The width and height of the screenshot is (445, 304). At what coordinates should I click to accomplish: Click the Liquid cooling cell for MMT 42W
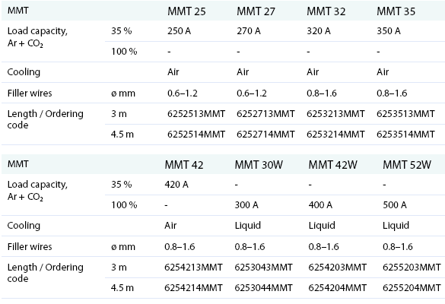point(322,226)
